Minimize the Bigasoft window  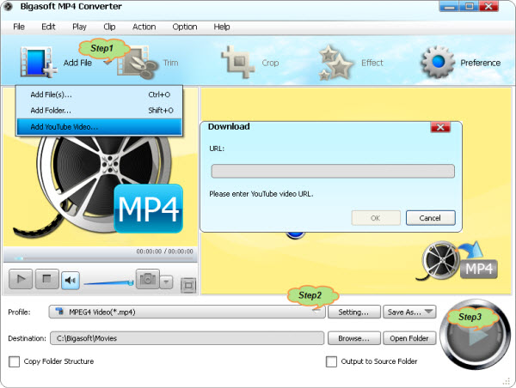point(449,7)
